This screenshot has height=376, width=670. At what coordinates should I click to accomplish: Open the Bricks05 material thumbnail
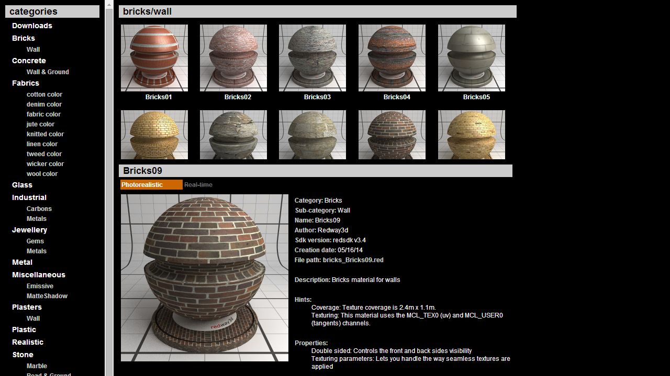pos(472,58)
